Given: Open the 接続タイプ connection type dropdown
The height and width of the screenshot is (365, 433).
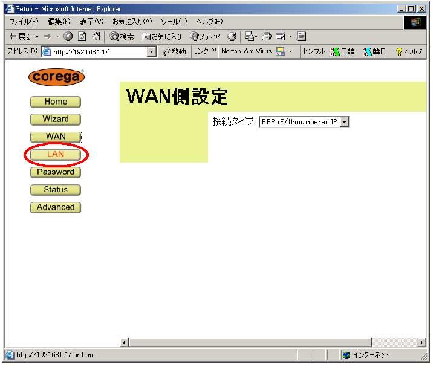Looking at the screenshot, I should point(344,122).
